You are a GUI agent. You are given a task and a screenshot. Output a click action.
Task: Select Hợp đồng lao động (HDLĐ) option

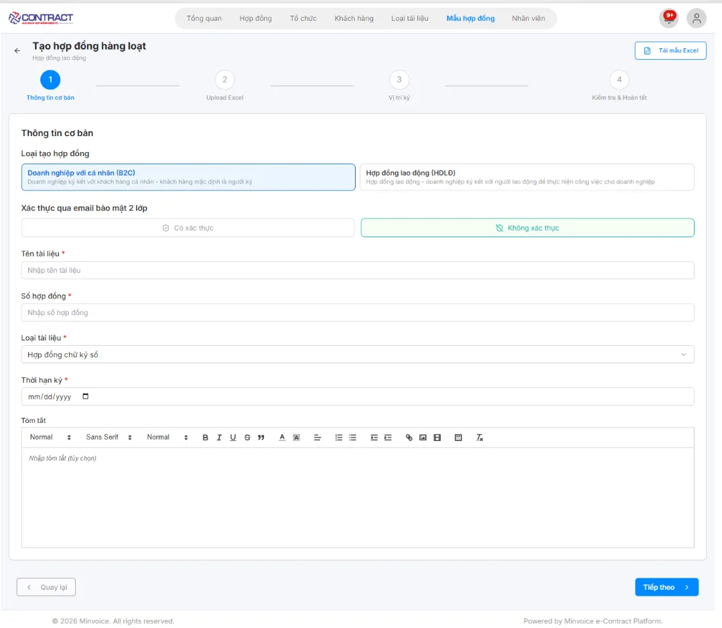[526, 177]
